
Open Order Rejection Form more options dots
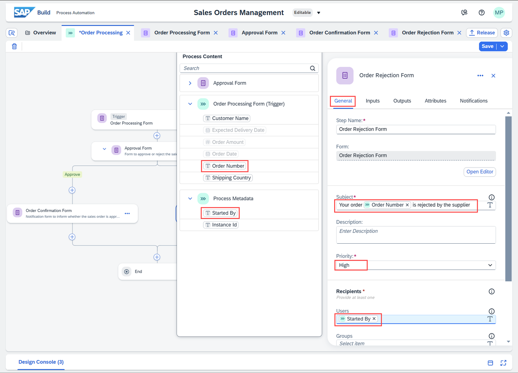click(480, 75)
